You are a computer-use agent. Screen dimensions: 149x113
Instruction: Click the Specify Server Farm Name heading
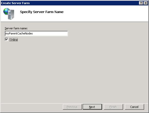pyautogui.click(x=42, y=12)
